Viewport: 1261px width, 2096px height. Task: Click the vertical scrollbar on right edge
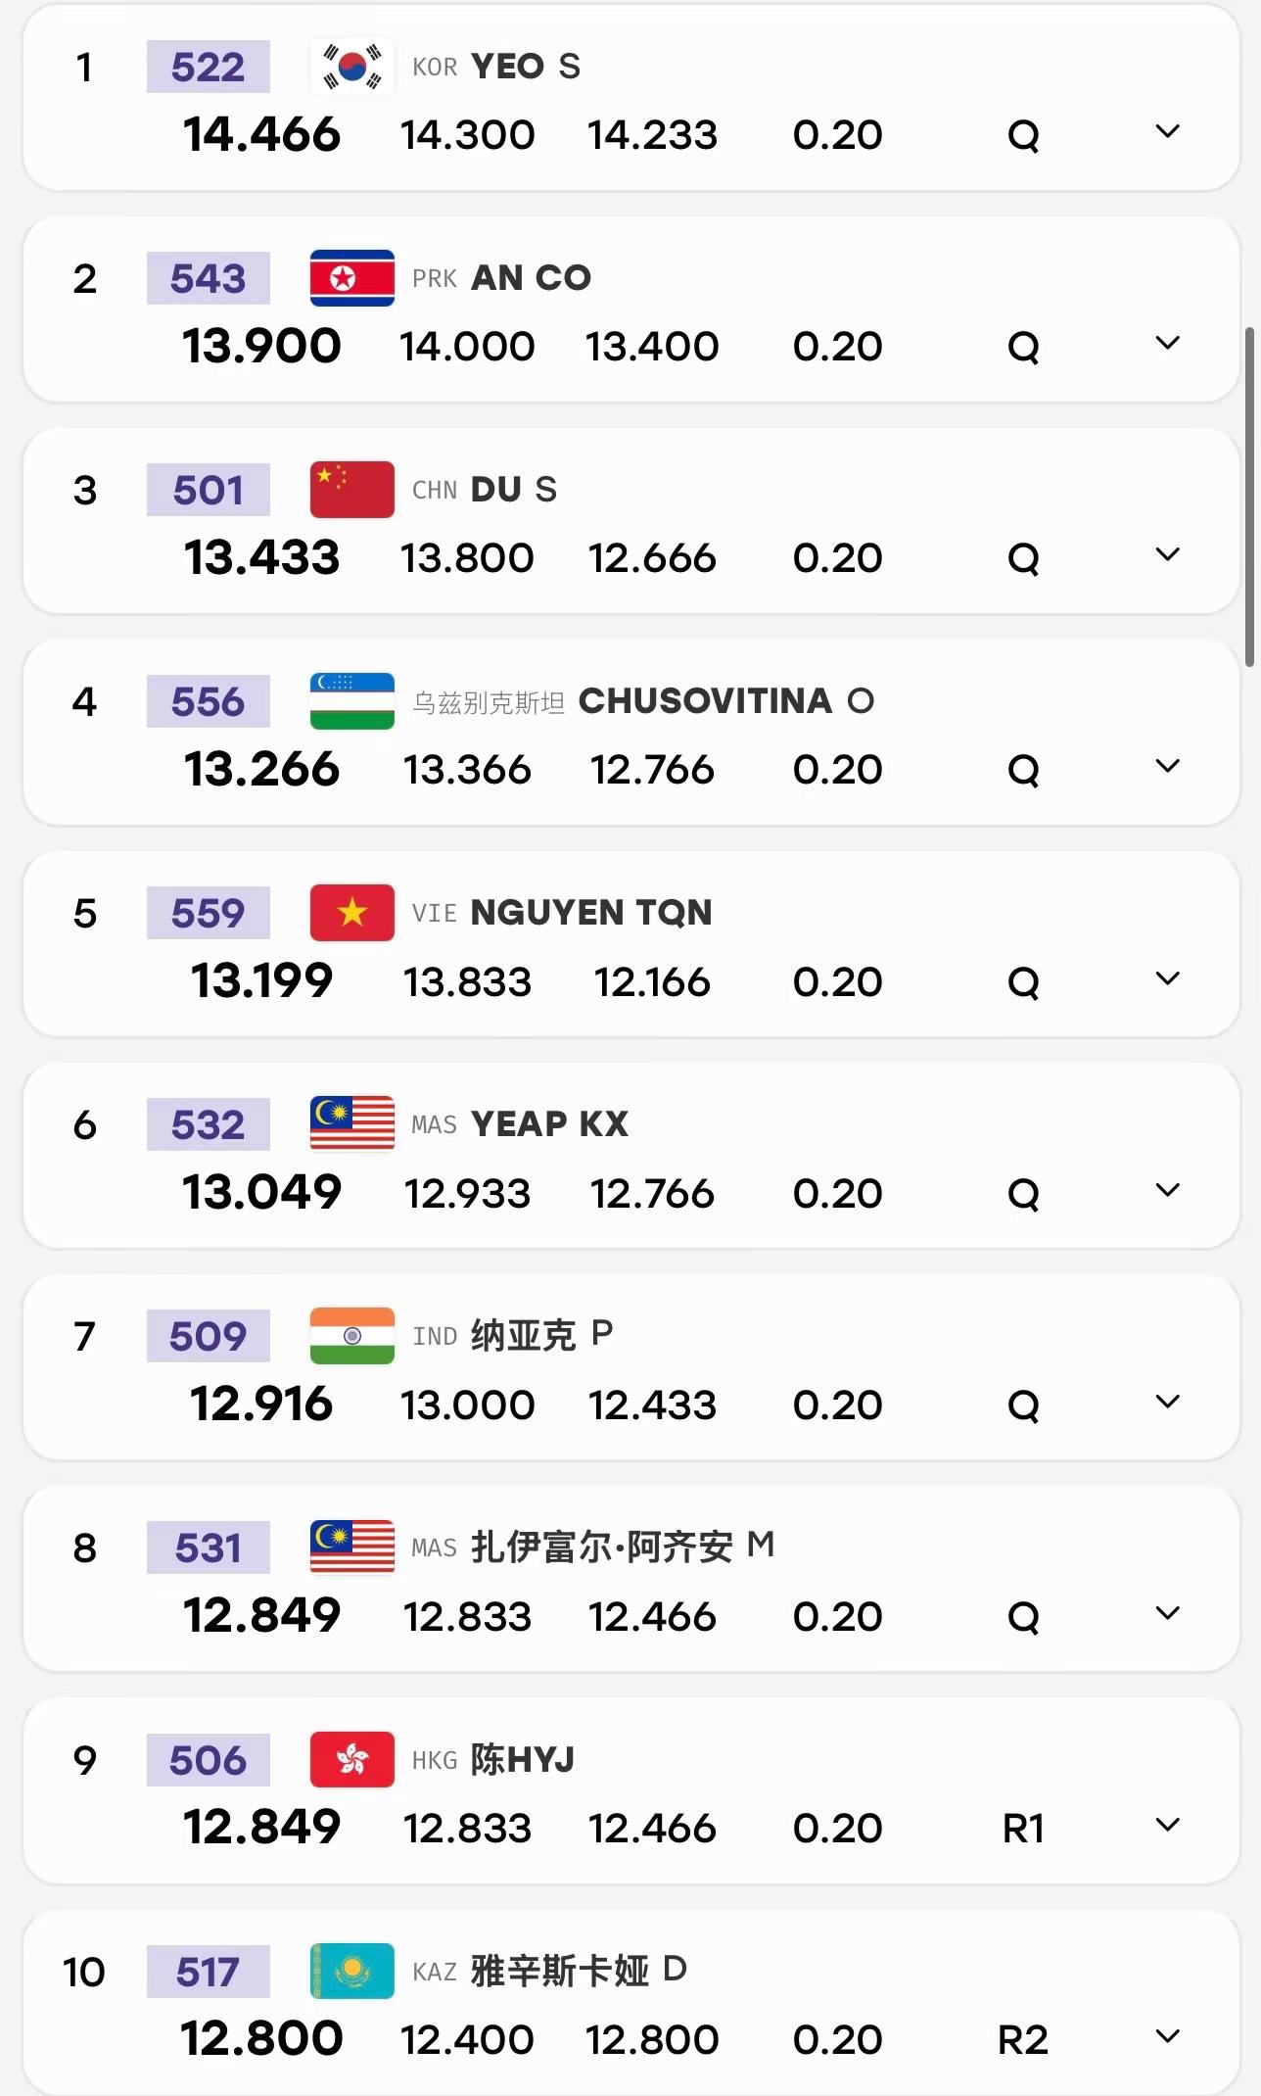pos(1249,498)
